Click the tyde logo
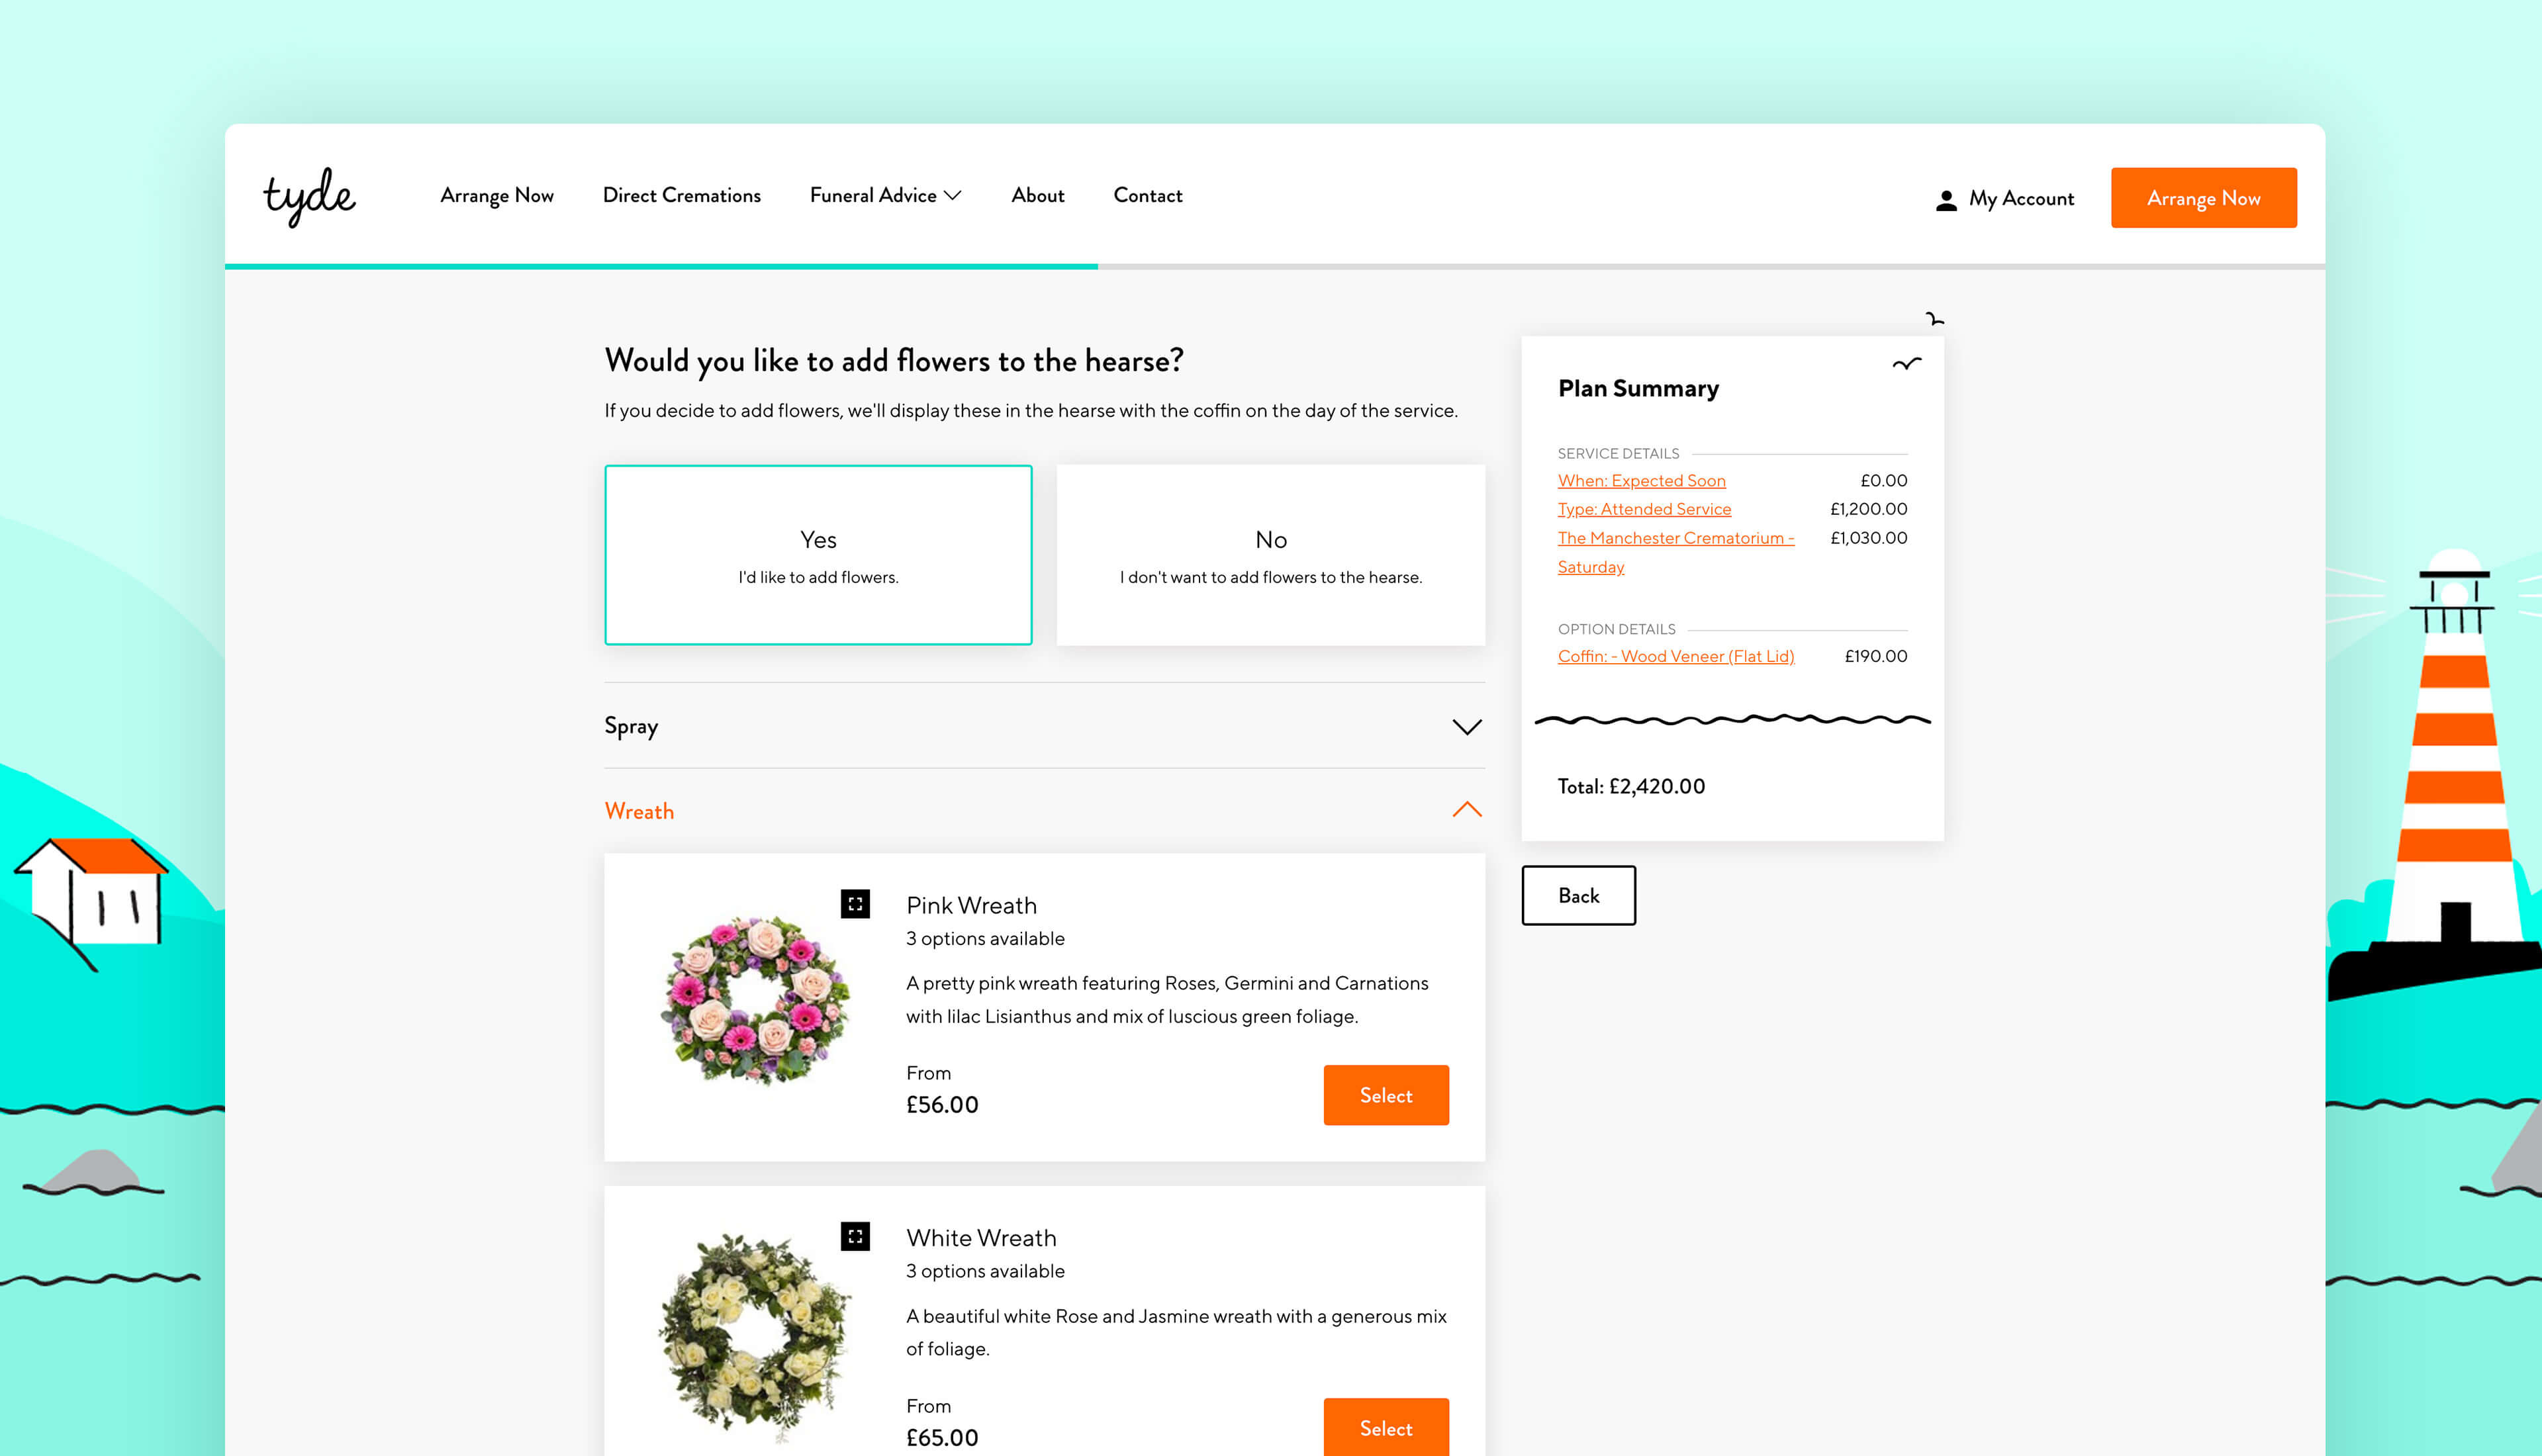 (310, 196)
